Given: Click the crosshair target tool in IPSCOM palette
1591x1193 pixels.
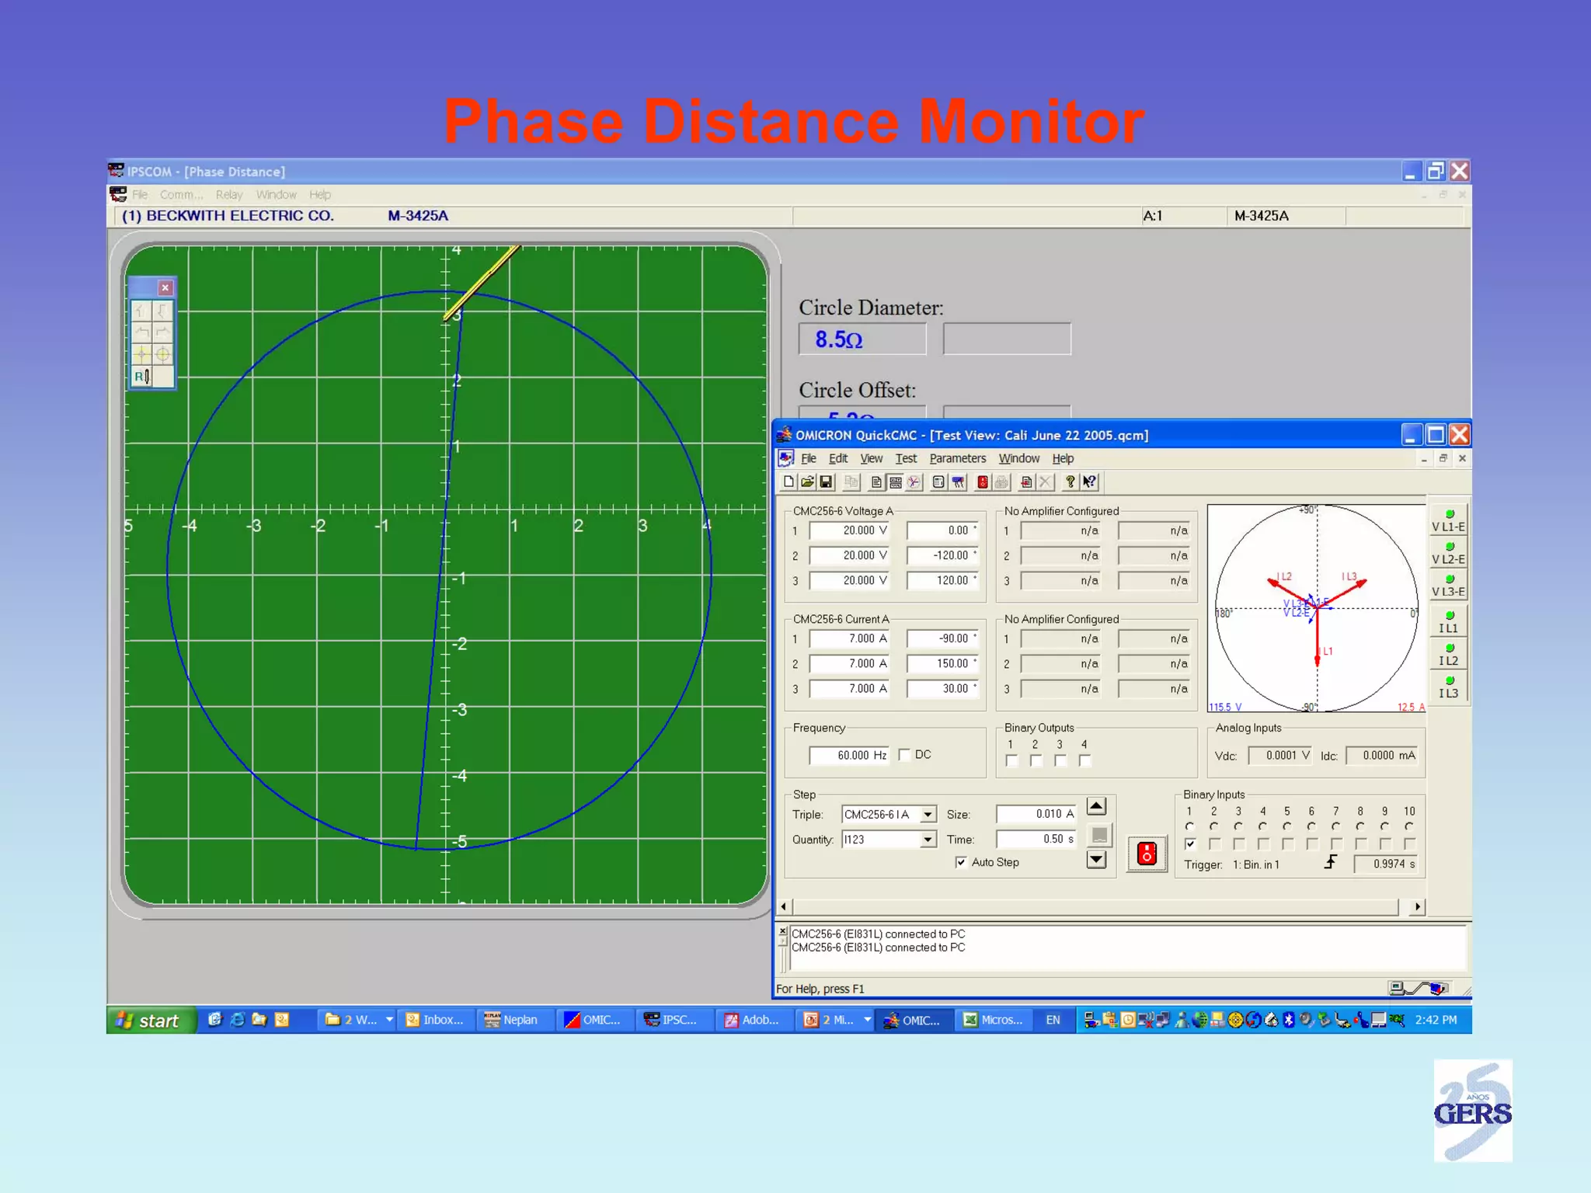Looking at the screenshot, I should coord(162,355).
